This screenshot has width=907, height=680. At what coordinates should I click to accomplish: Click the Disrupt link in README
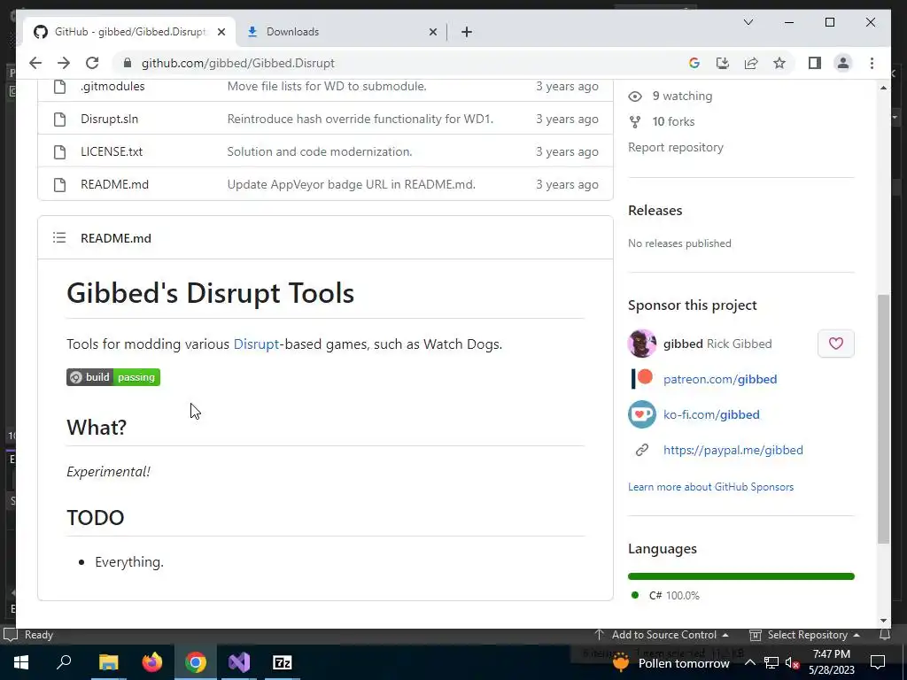(x=256, y=344)
